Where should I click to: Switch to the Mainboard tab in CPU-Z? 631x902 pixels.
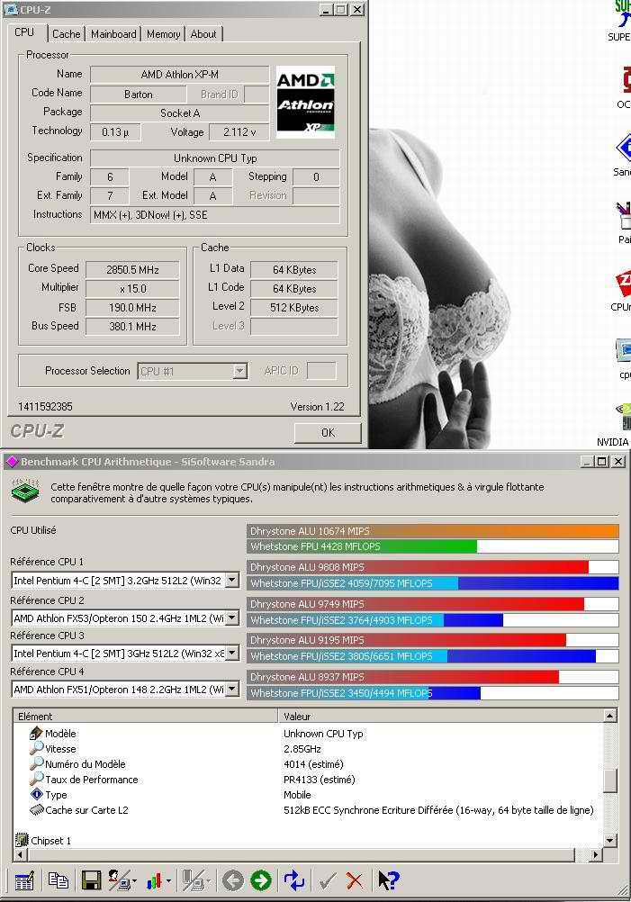(114, 34)
